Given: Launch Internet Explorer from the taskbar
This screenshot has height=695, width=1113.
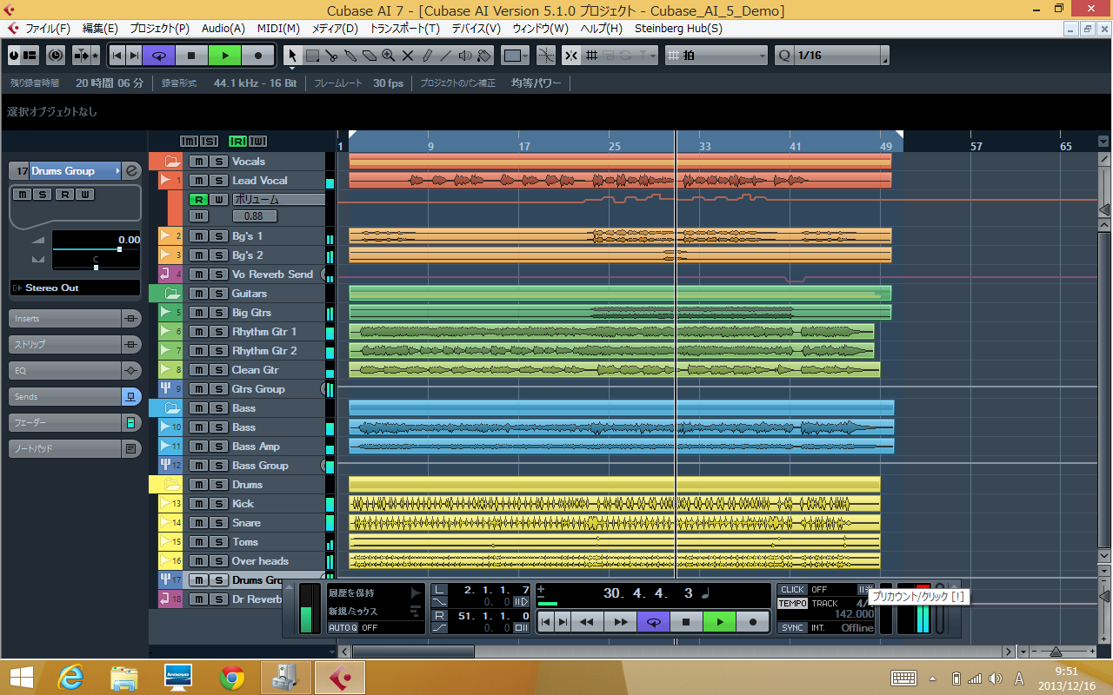Looking at the screenshot, I should [x=70, y=677].
